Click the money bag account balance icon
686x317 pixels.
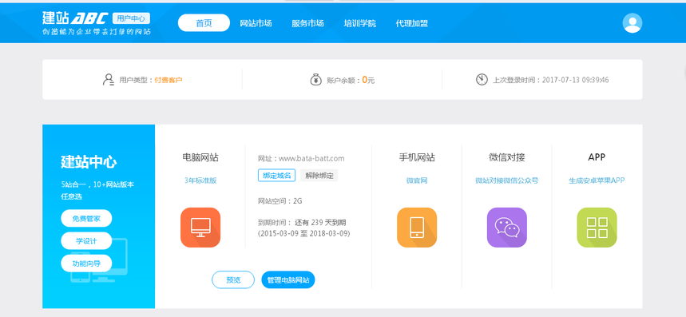coord(316,80)
